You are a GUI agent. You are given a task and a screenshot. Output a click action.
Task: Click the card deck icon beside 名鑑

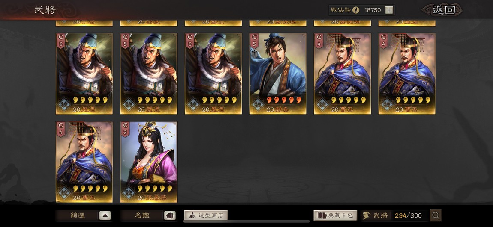[170, 215]
